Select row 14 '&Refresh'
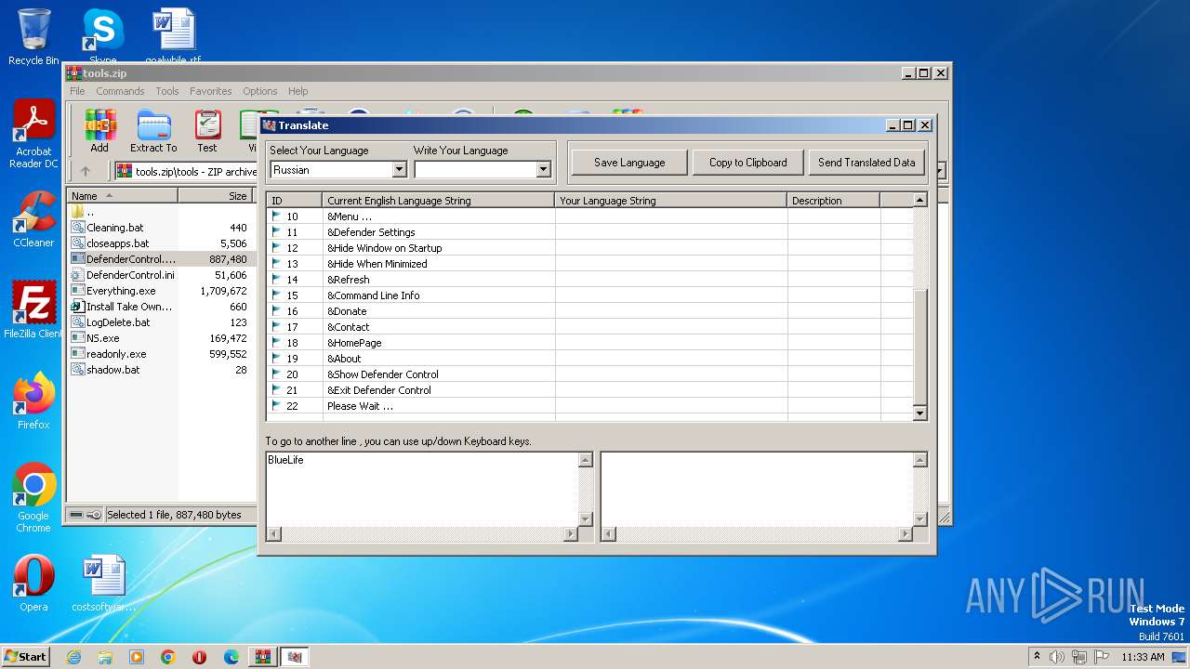The image size is (1190, 669). pos(589,280)
